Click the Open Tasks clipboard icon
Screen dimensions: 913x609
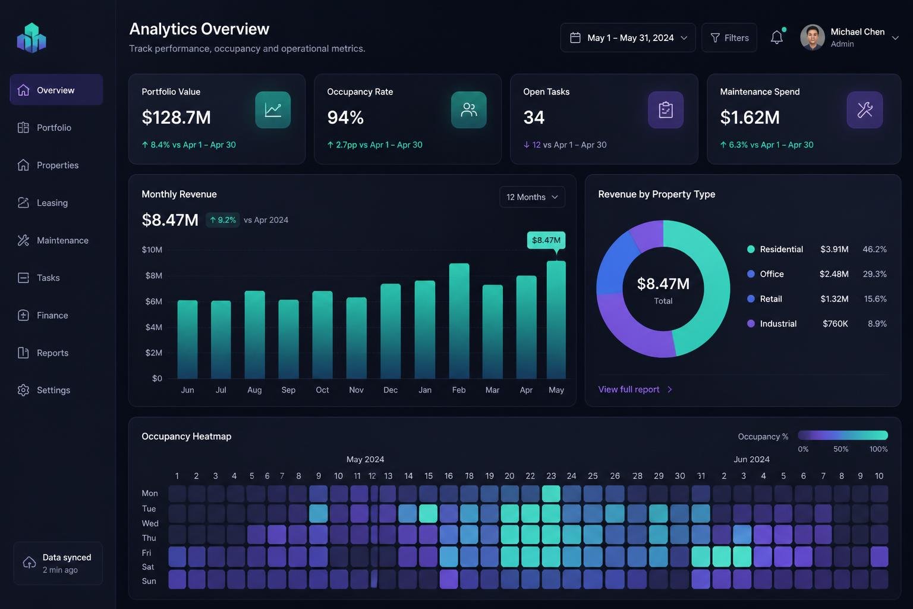tap(666, 110)
